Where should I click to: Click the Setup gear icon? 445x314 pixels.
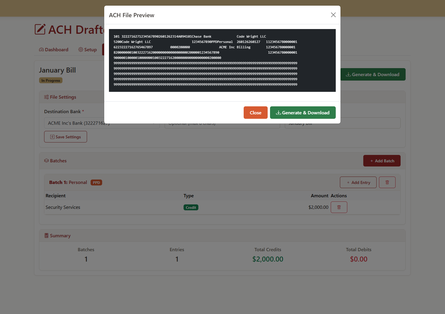(x=81, y=49)
